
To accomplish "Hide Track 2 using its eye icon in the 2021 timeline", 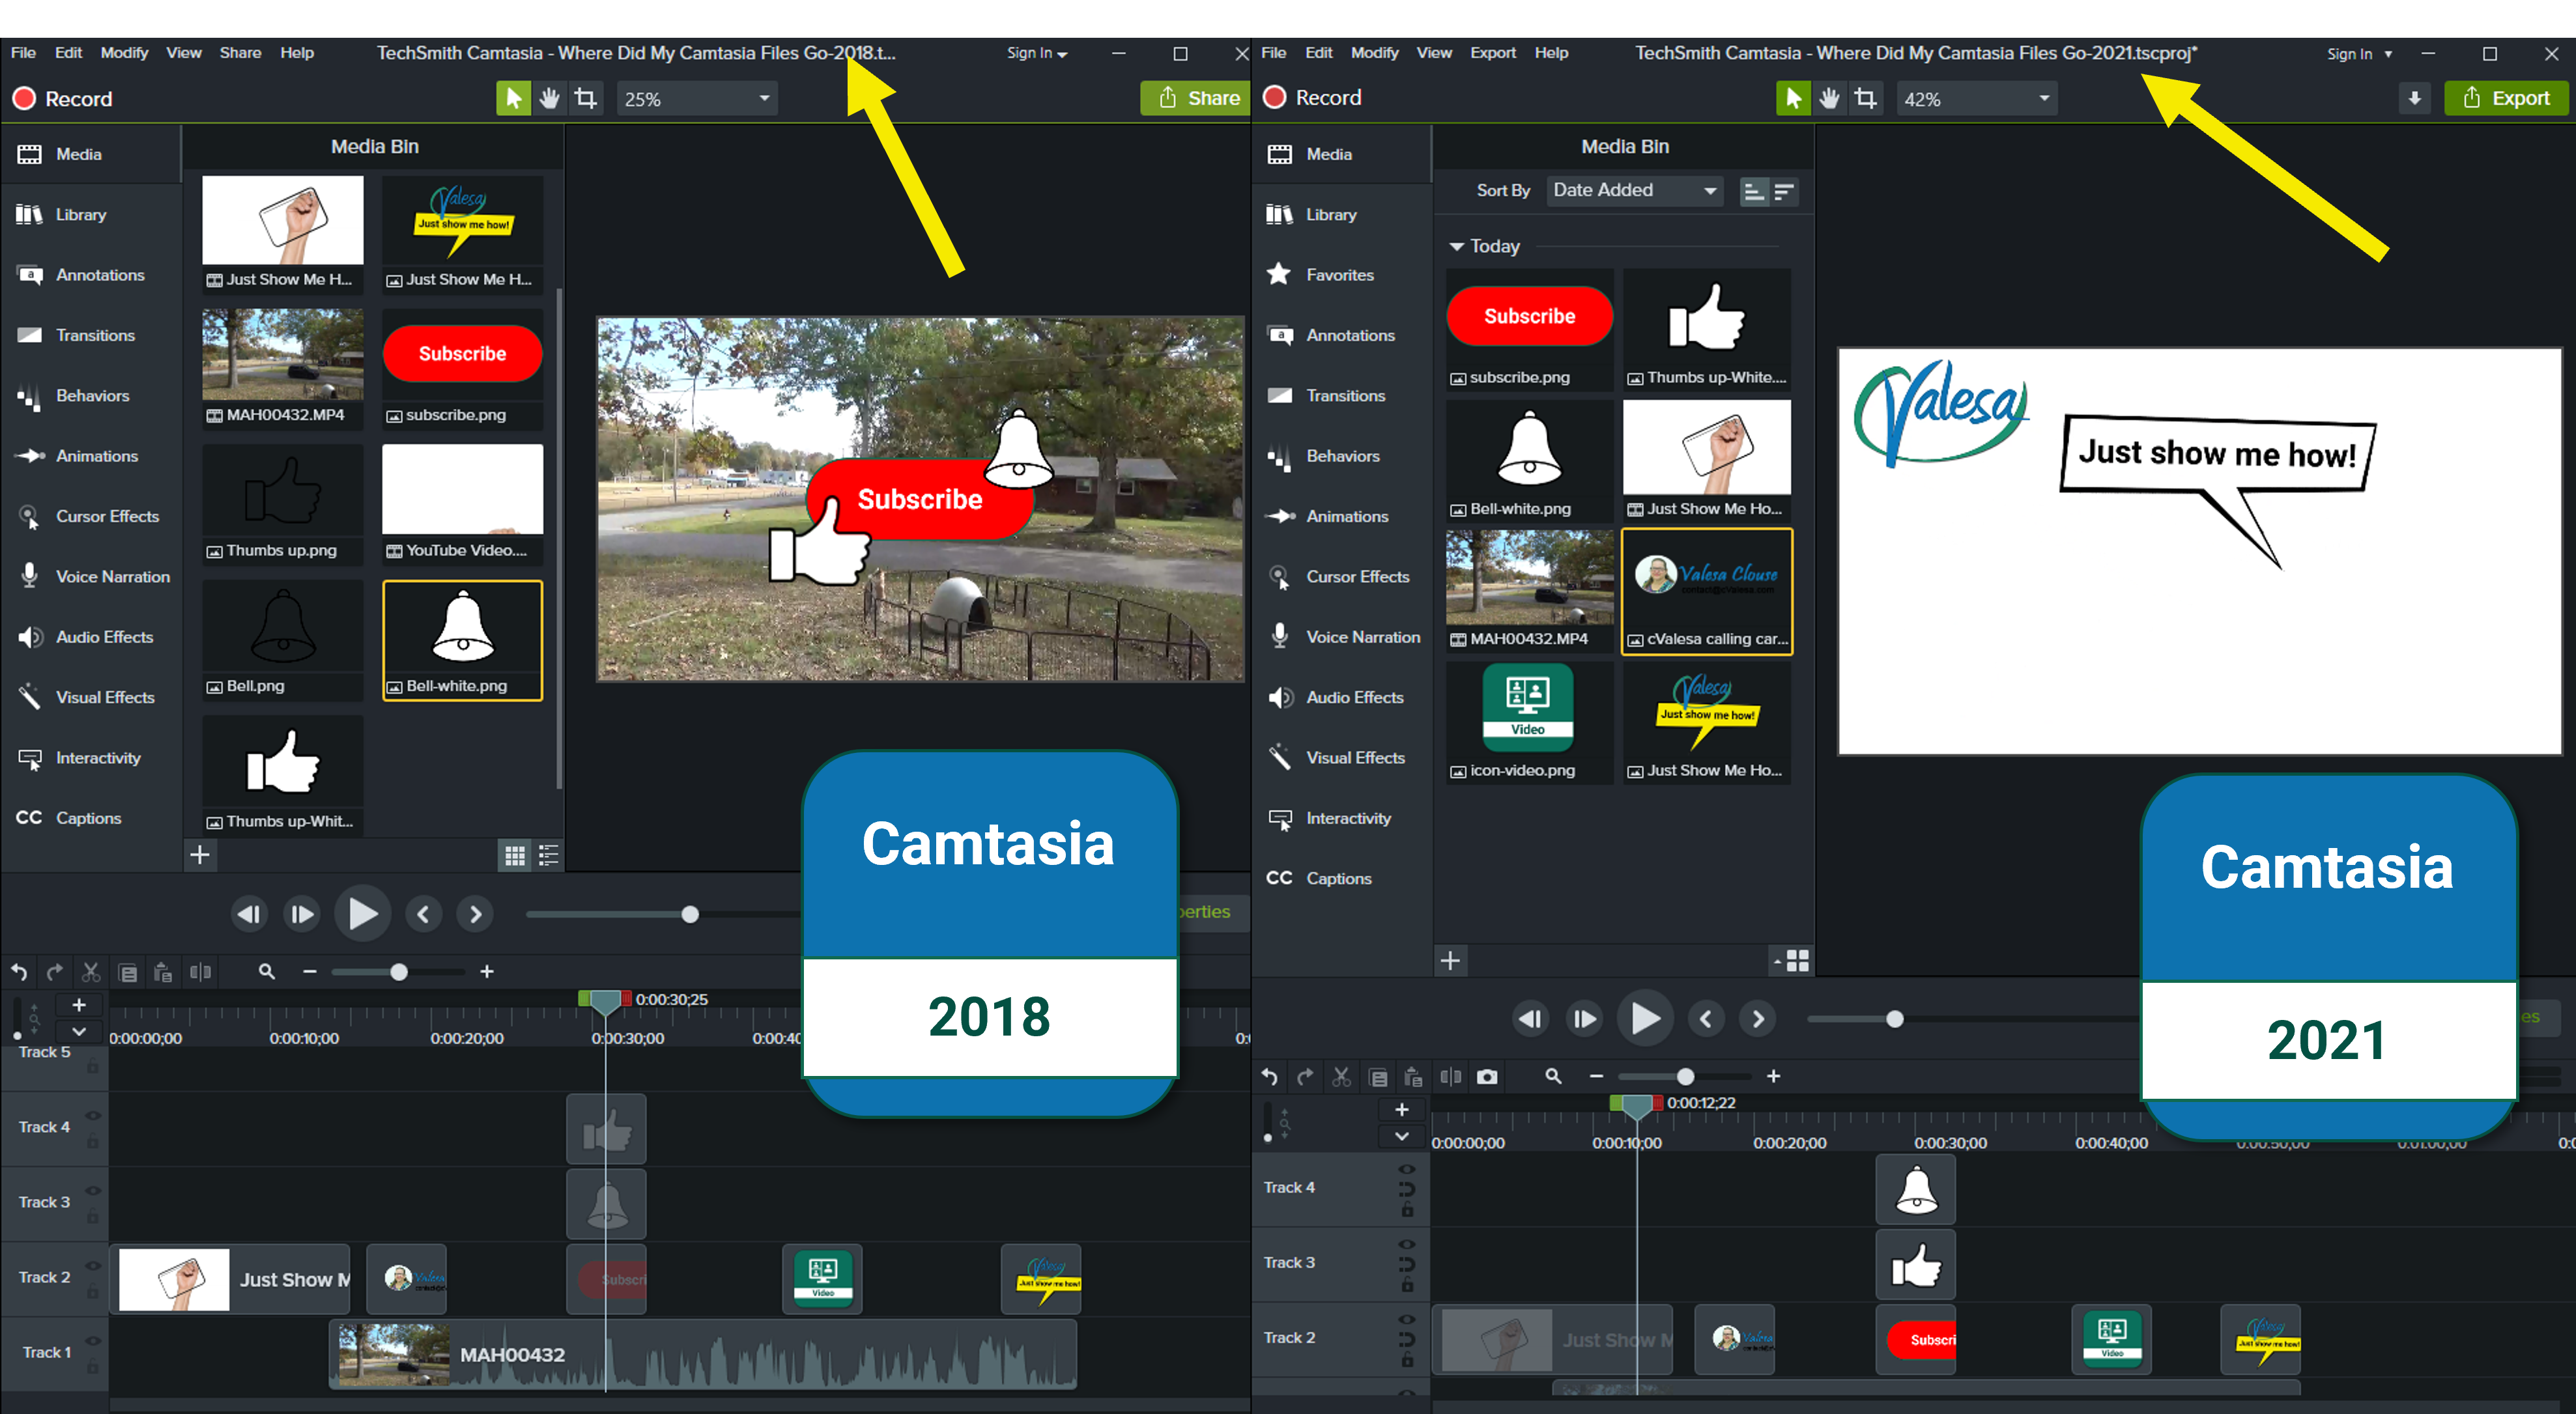I will tap(1407, 1320).
